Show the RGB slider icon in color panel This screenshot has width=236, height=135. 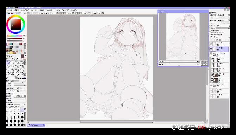pos(9,13)
